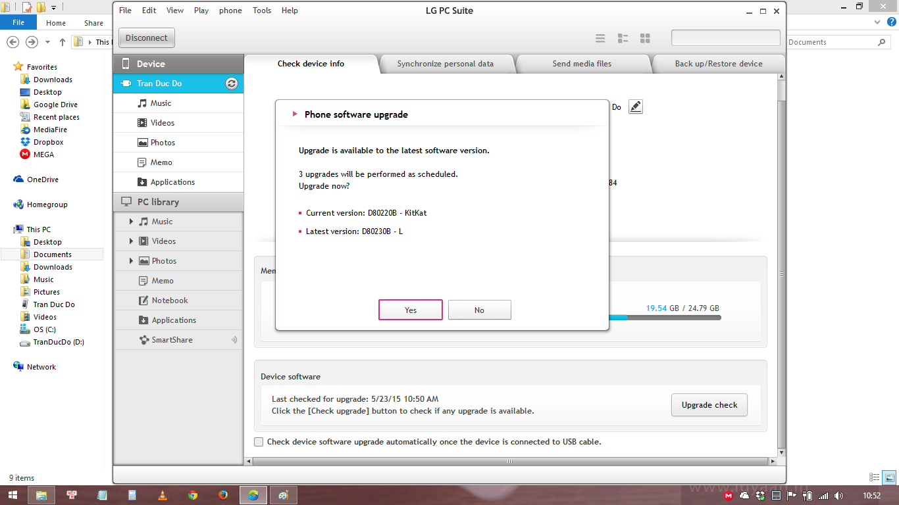Open Google Chrome from the taskbar
The image size is (899, 505).
coord(193,495)
